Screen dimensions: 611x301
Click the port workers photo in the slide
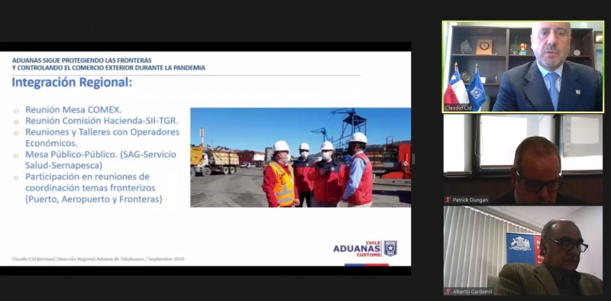pos(300,157)
